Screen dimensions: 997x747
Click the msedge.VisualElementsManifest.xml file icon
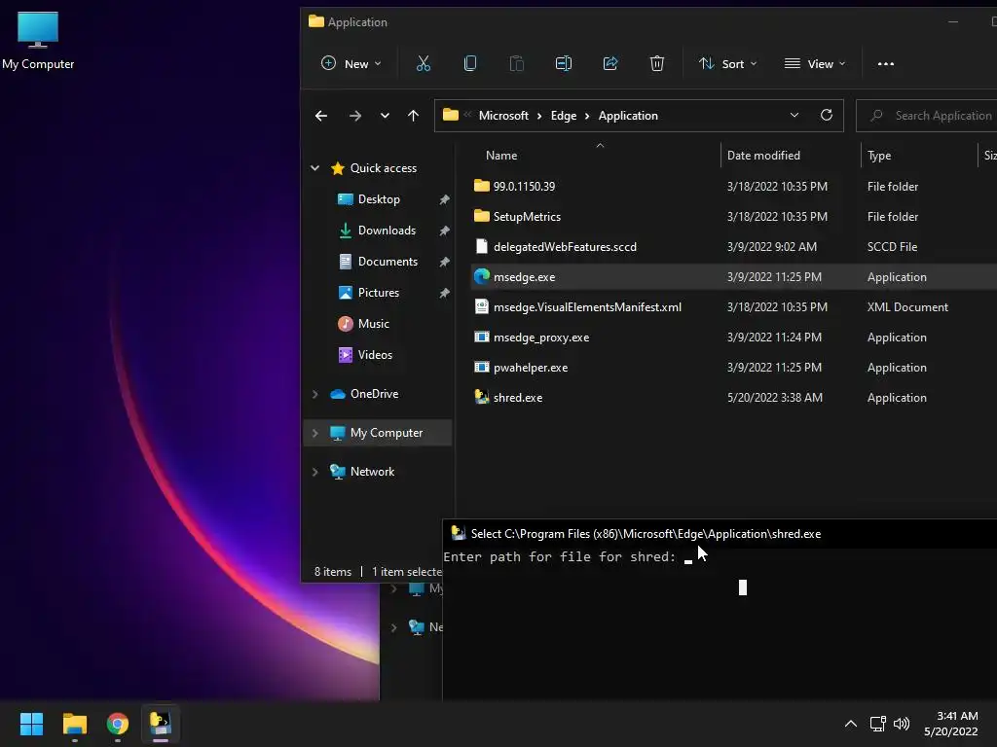481,306
